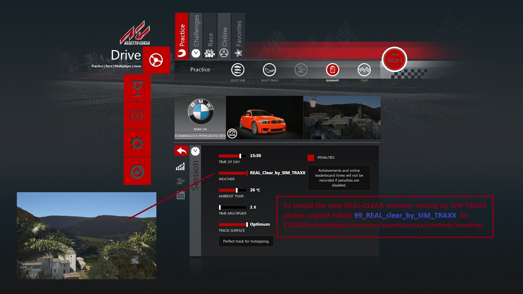Click the Weather selection slider
The image size is (523, 294).
pos(233,173)
